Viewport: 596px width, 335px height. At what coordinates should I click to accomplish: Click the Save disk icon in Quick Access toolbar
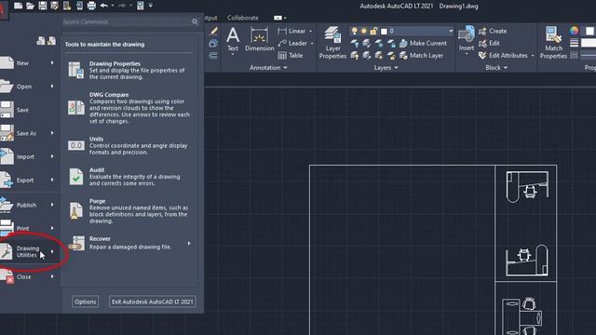[42, 6]
